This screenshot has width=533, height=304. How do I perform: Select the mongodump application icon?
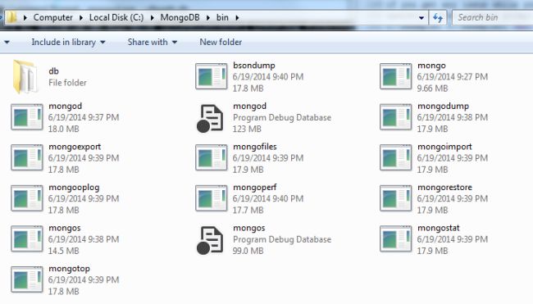[396, 117]
